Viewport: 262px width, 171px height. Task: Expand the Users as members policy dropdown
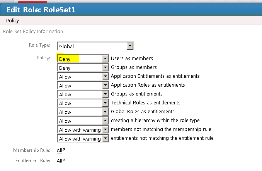point(105,59)
